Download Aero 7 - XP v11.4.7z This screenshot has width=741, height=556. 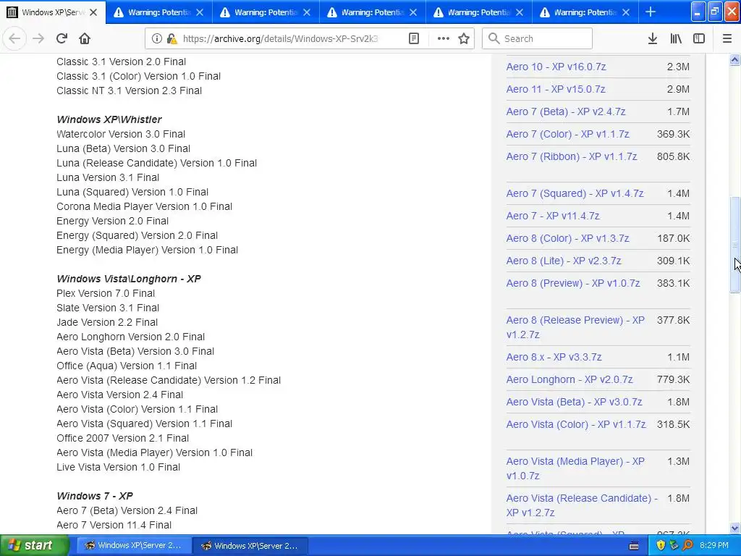coord(553,216)
